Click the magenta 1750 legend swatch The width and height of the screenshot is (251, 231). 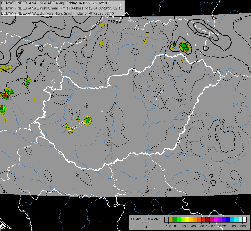coord(216,219)
